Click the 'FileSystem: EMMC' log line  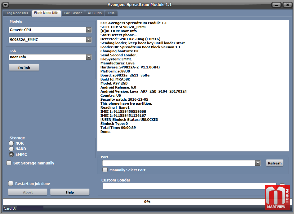116,59
